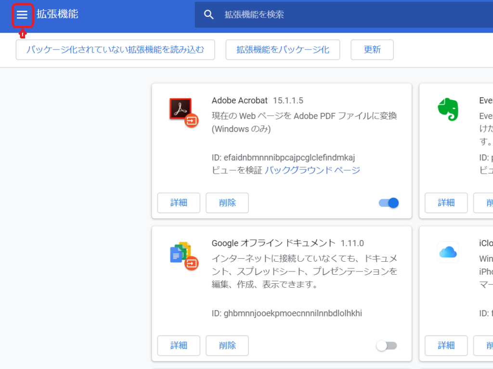
Task: Click 削除 for Adobe Acrobat
Action: (227, 203)
